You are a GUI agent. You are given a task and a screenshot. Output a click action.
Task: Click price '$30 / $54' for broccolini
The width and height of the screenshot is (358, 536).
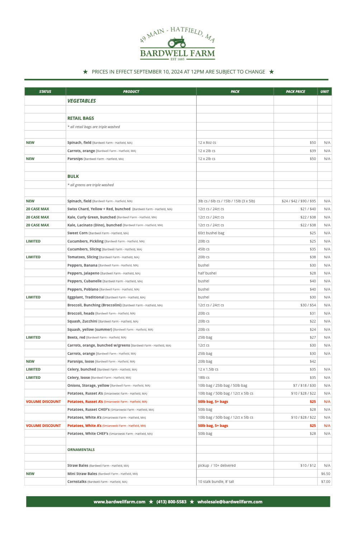308,305
